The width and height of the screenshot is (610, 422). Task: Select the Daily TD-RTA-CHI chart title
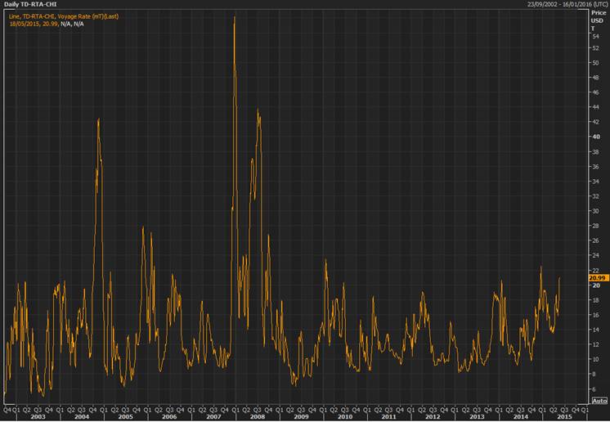pyautogui.click(x=29, y=4)
